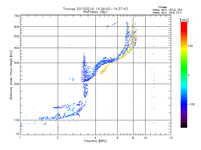Click the frequency axis tick label '10'

click(x=145, y=138)
